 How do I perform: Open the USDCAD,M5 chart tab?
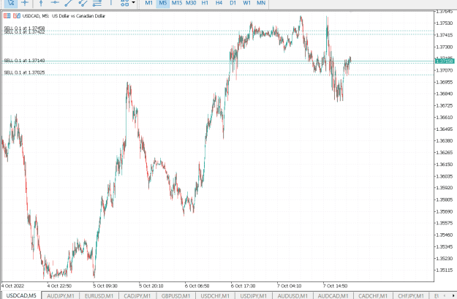coord(21,295)
